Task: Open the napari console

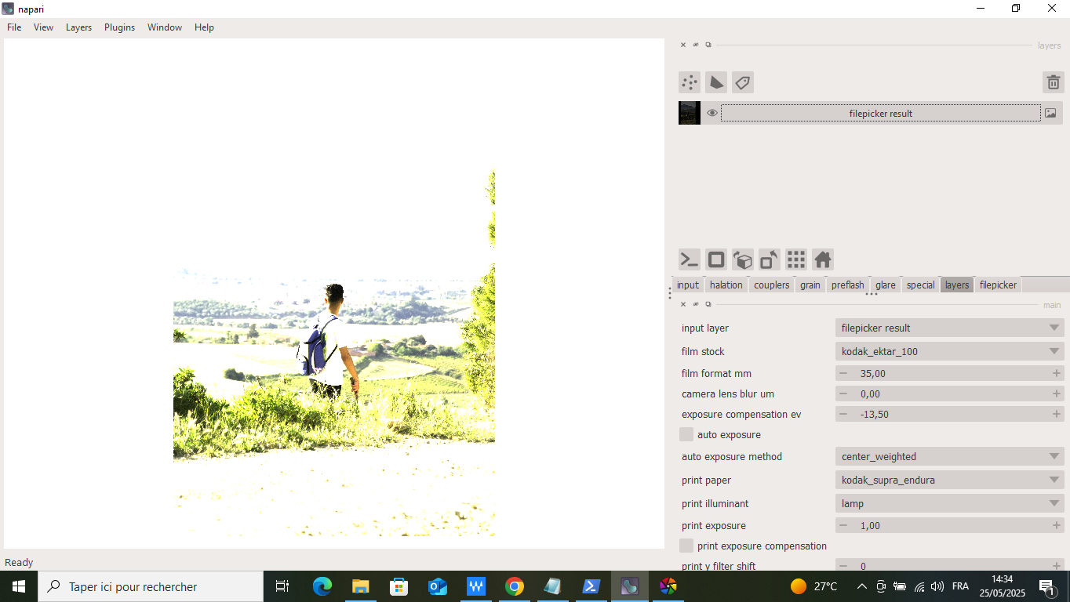Action: 690,259
